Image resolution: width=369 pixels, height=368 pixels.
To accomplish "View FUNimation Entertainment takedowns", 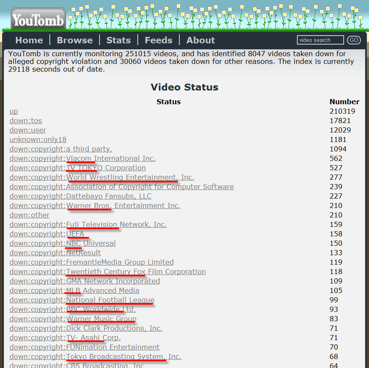I will click(x=85, y=347).
